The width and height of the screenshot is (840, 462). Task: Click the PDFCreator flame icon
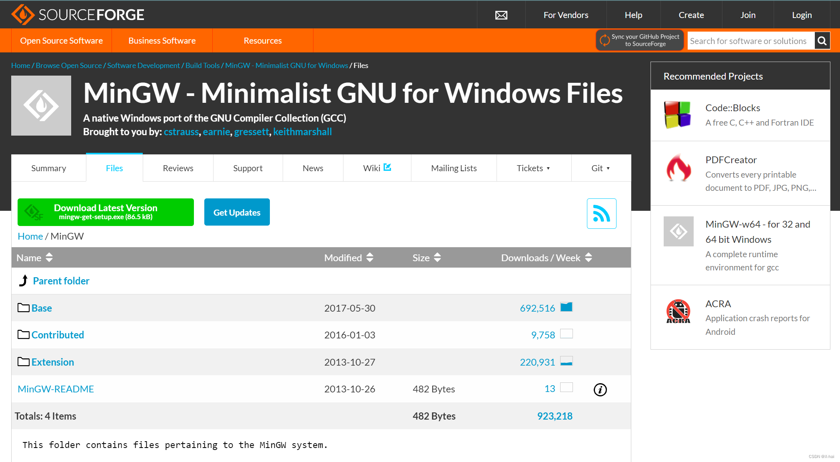pos(678,168)
